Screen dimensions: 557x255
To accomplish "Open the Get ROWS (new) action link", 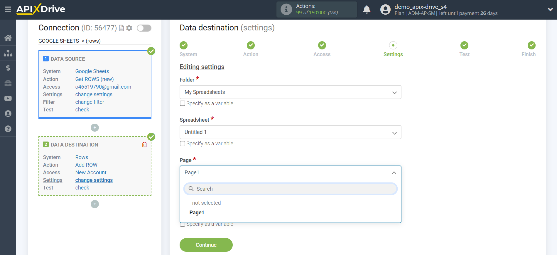I will (x=94, y=79).
